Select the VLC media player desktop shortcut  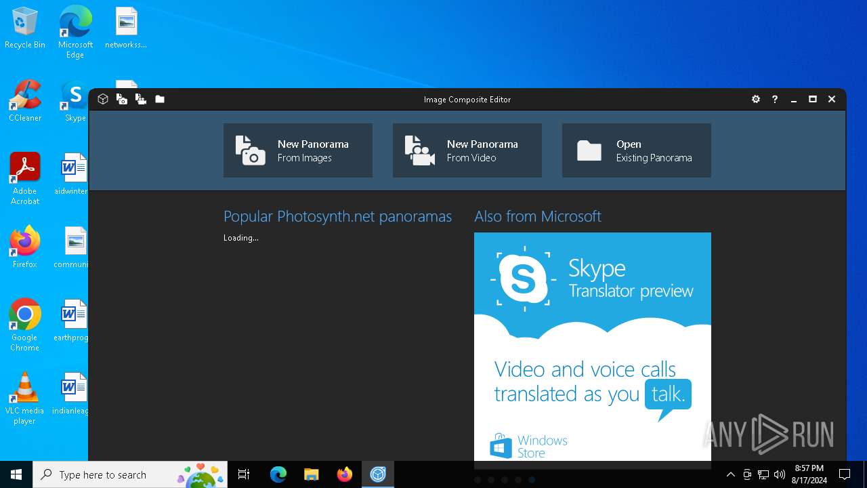pos(25,399)
